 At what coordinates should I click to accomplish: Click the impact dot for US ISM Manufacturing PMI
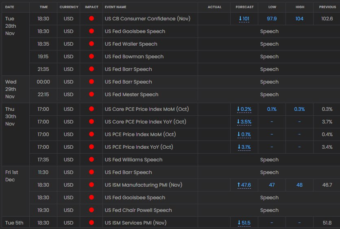pos(92,185)
